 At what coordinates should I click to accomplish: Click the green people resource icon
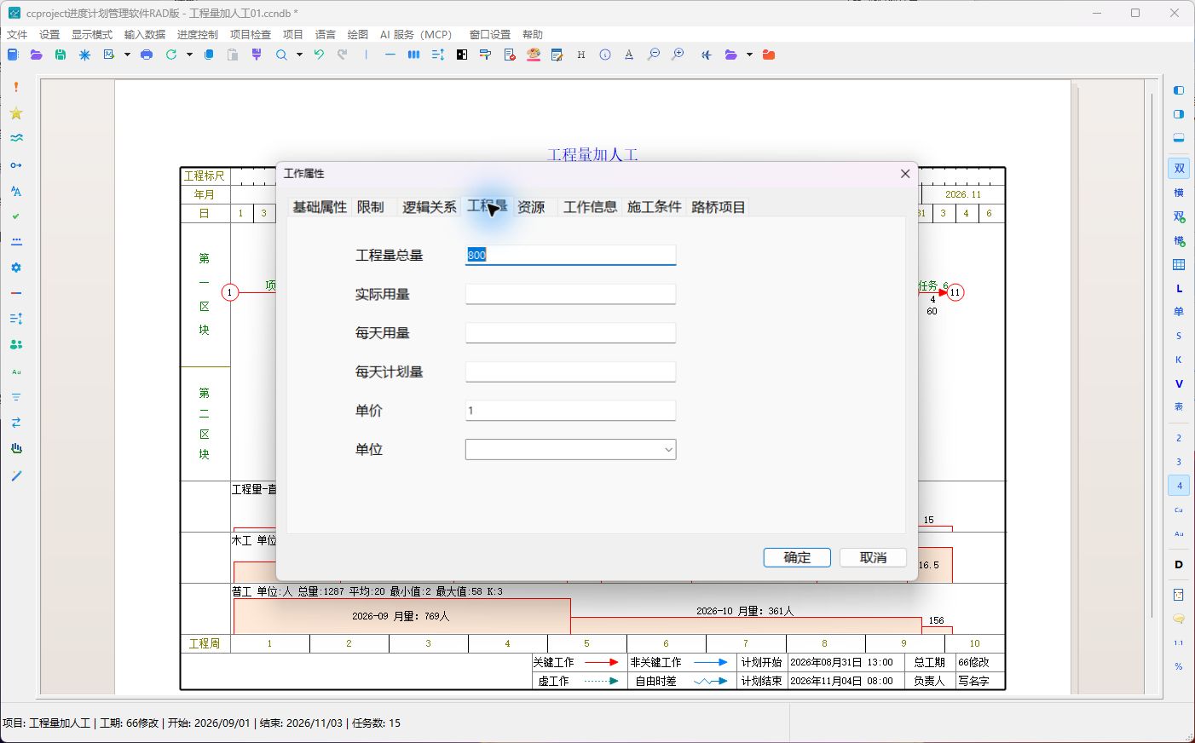(16, 345)
